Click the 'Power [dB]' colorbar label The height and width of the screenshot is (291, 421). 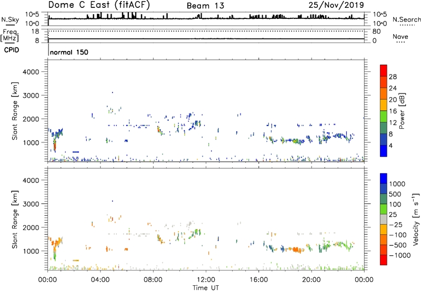coord(402,111)
